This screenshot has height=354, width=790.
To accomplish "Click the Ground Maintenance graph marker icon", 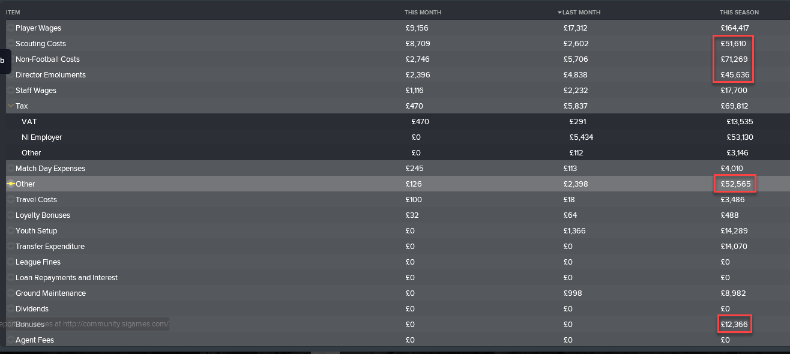I will [x=10, y=293].
